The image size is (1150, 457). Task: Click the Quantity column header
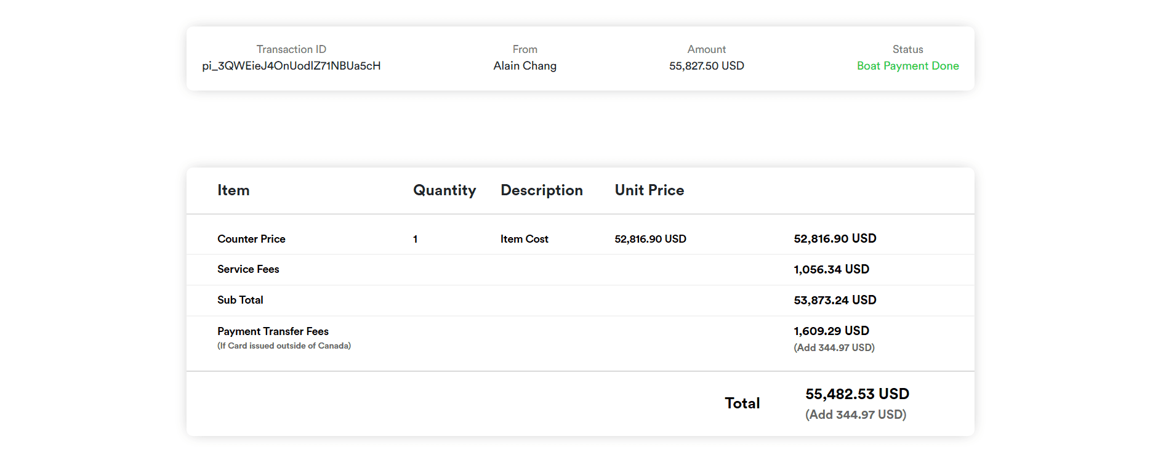pos(444,190)
